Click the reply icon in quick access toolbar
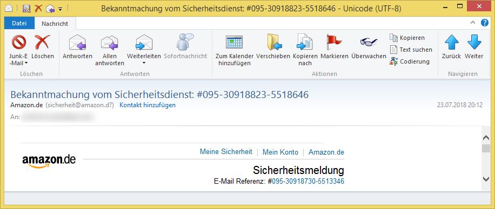The image size is (495, 209). [50, 9]
